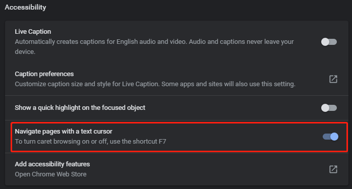Click the F7 shortcut text
Screen dimensions: 352x189
click(163, 142)
